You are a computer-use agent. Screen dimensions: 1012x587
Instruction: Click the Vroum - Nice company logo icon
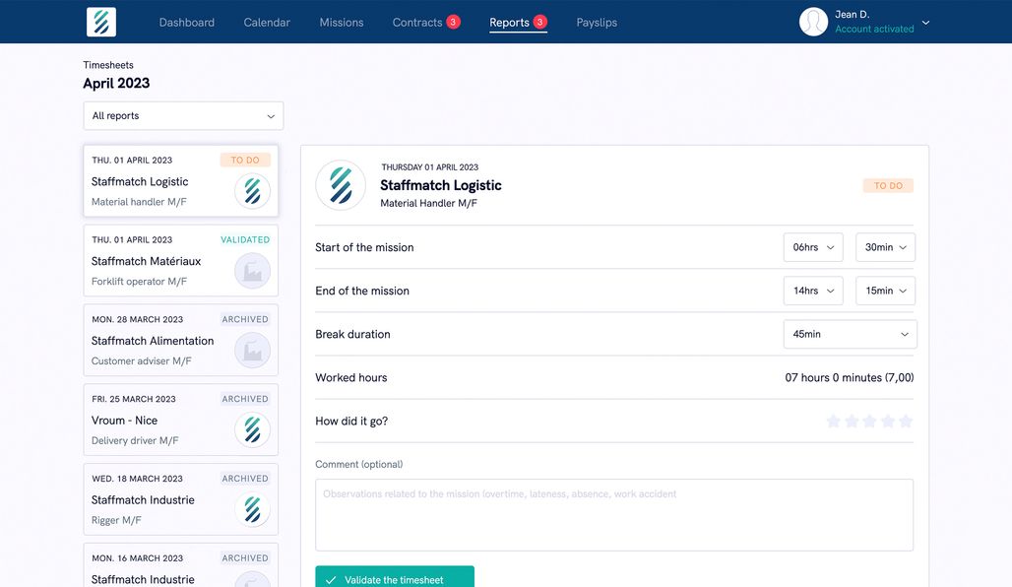pos(253,429)
